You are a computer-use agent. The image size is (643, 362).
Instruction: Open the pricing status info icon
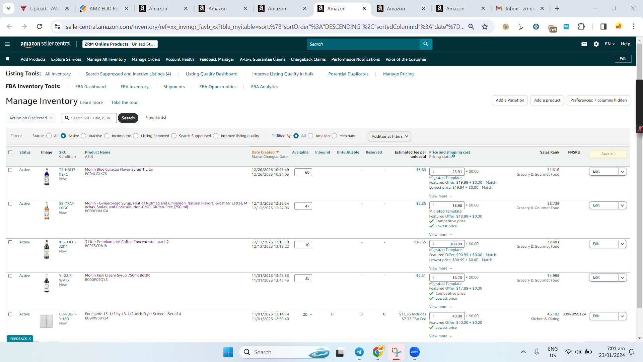453,156
